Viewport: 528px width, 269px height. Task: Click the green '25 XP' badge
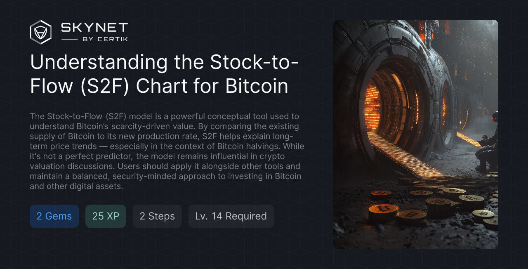(x=106, y=216)
